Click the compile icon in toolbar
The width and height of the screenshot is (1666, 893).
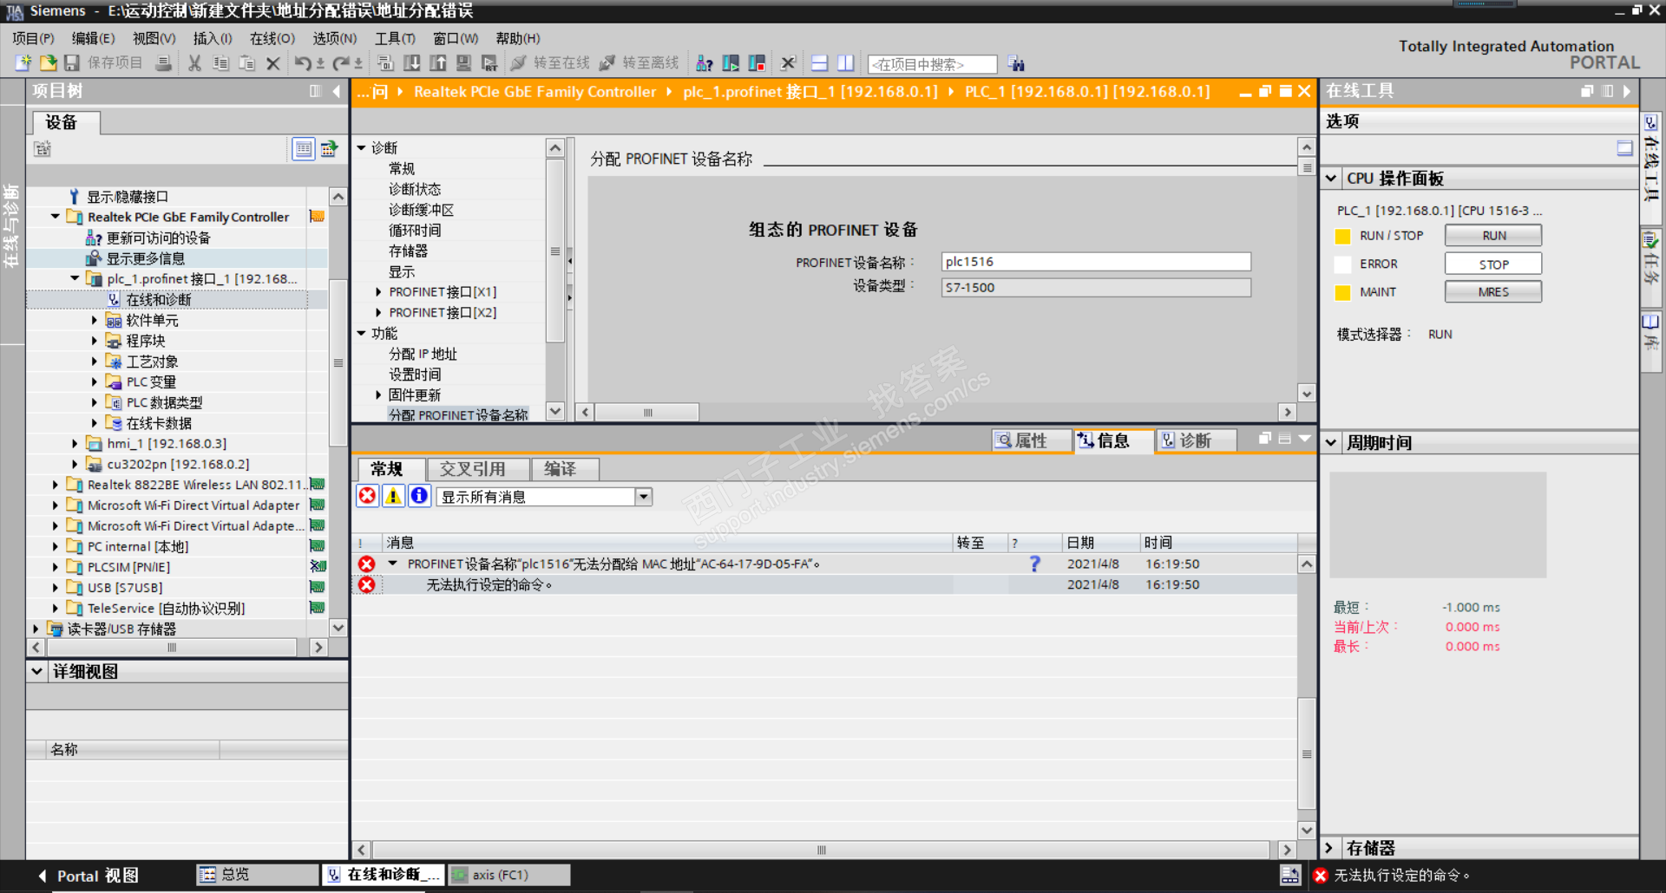[x=386, y=63]
